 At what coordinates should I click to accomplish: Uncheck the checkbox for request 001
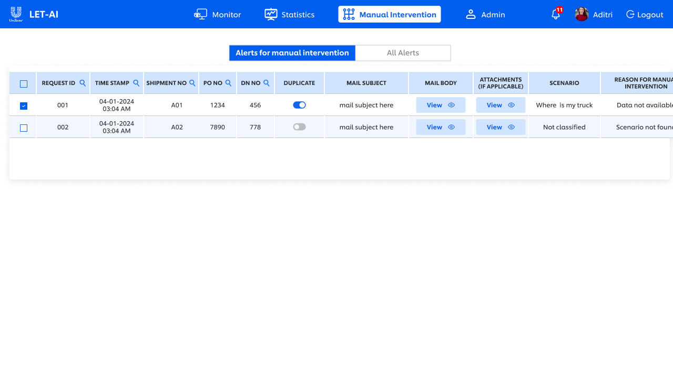(24, 106)
